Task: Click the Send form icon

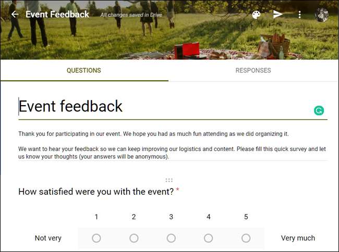Action: coord(278,14)
